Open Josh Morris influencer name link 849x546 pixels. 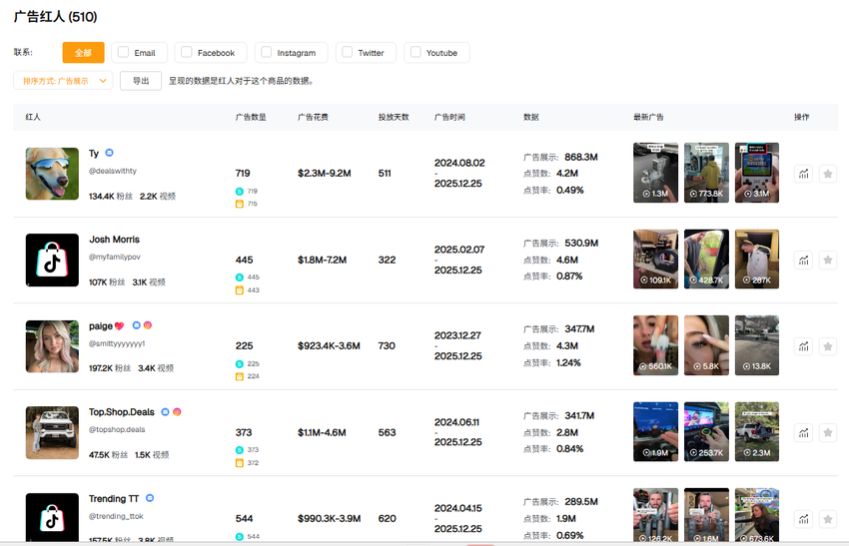pos(114,240)
